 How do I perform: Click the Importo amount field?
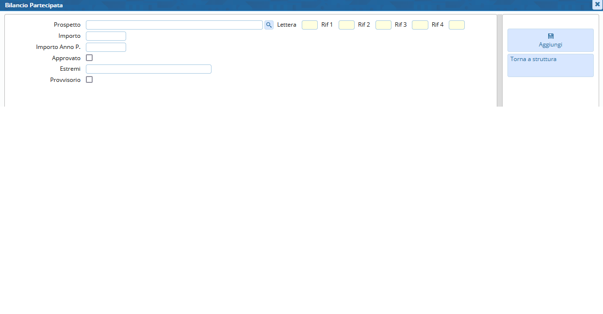tap(106, 36)
